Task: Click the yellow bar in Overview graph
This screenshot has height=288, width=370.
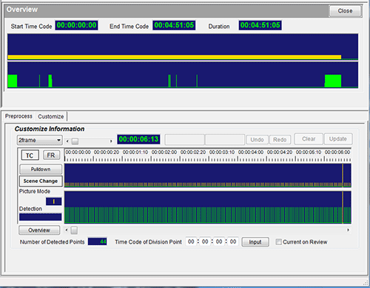Action: pyautogui.click(x=175, y=57)
